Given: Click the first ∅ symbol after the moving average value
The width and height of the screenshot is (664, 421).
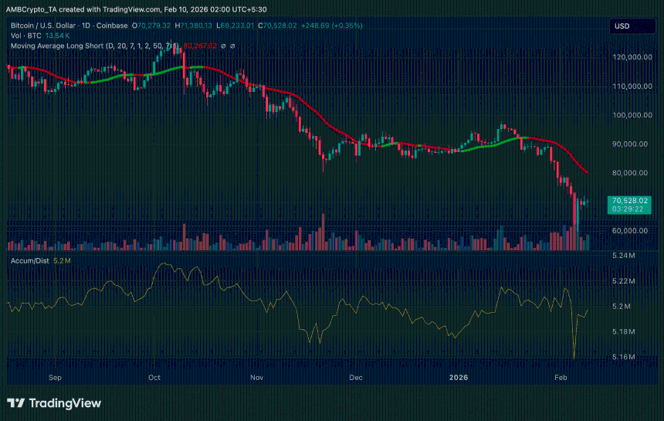Looking at the screenshot, I should [223, 46].
